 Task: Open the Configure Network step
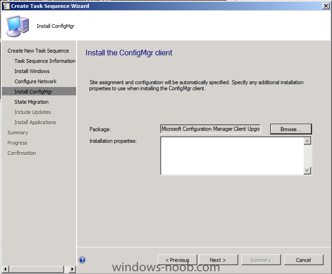(36, 81)
